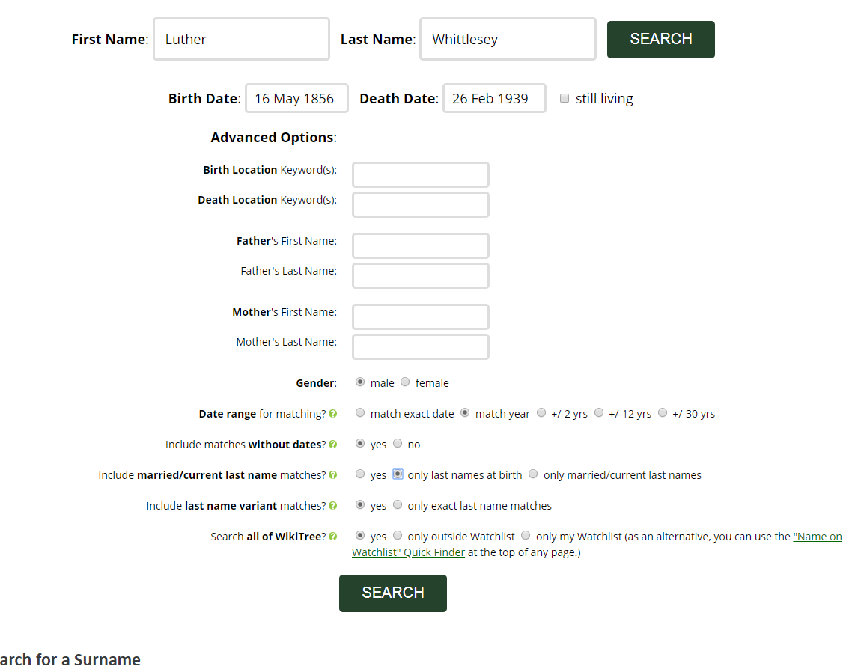Screen dimensions: 855x672
Task: Open help icon for matches without dates
Action: (x=332, y=445)
